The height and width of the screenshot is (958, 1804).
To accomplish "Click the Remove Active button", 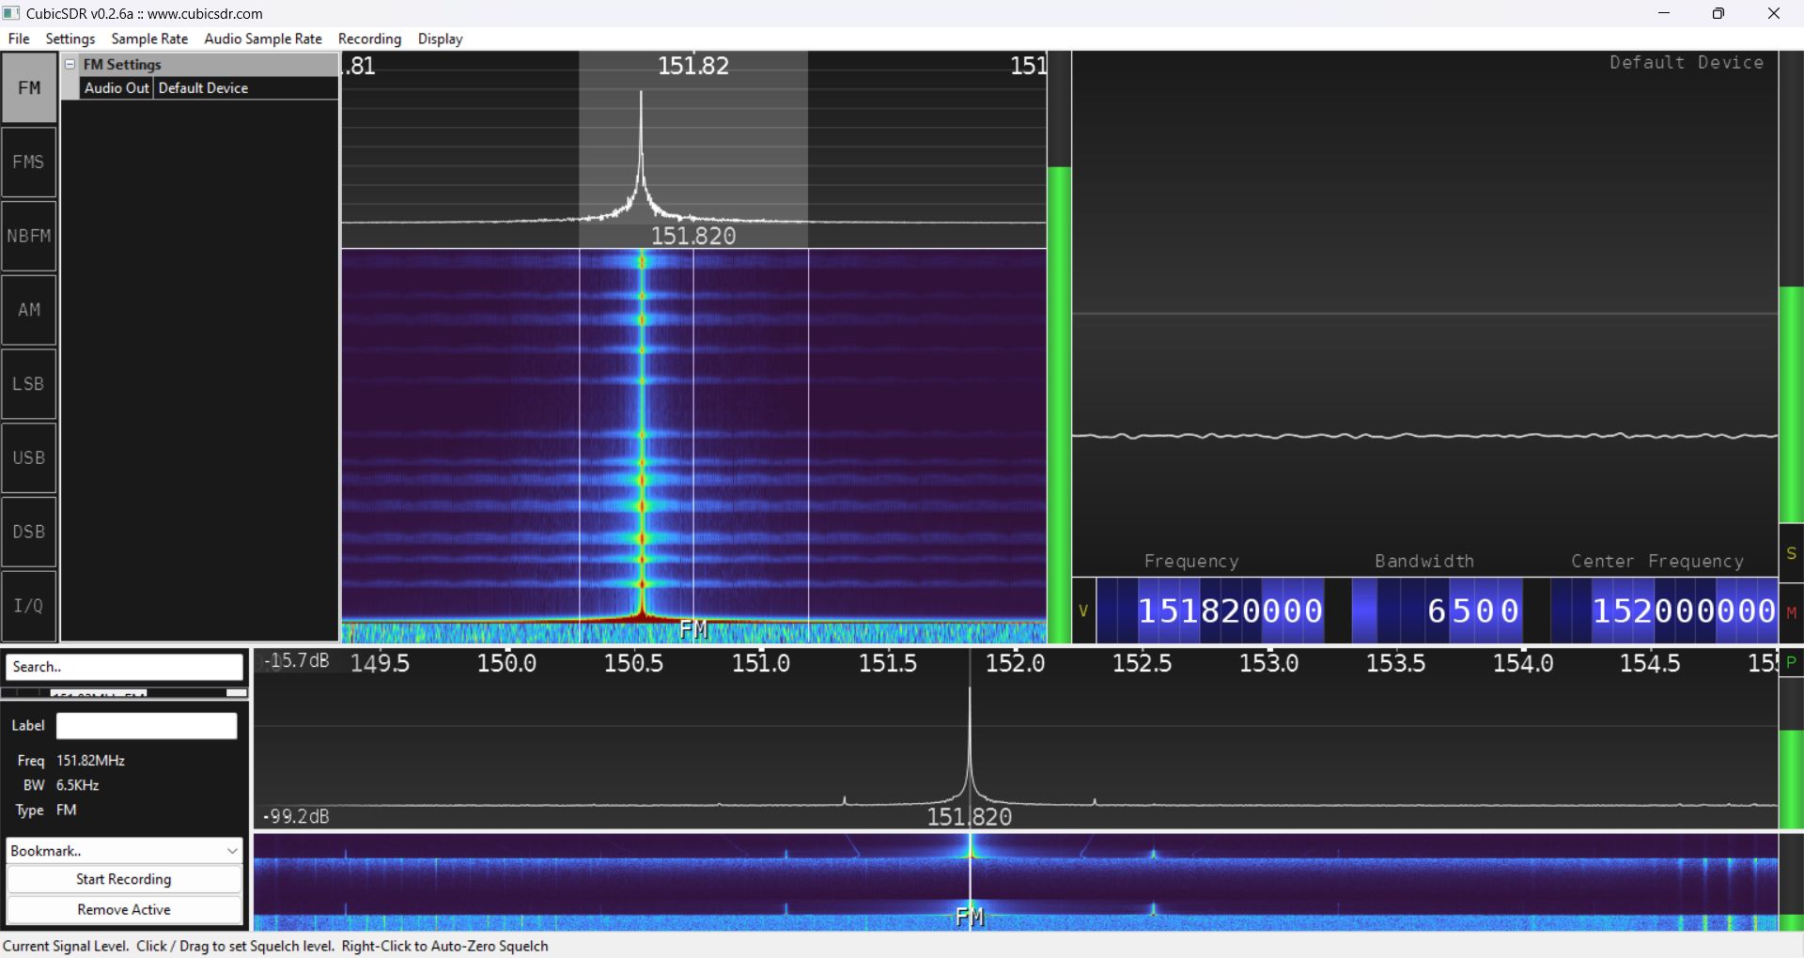I will 124,909.
